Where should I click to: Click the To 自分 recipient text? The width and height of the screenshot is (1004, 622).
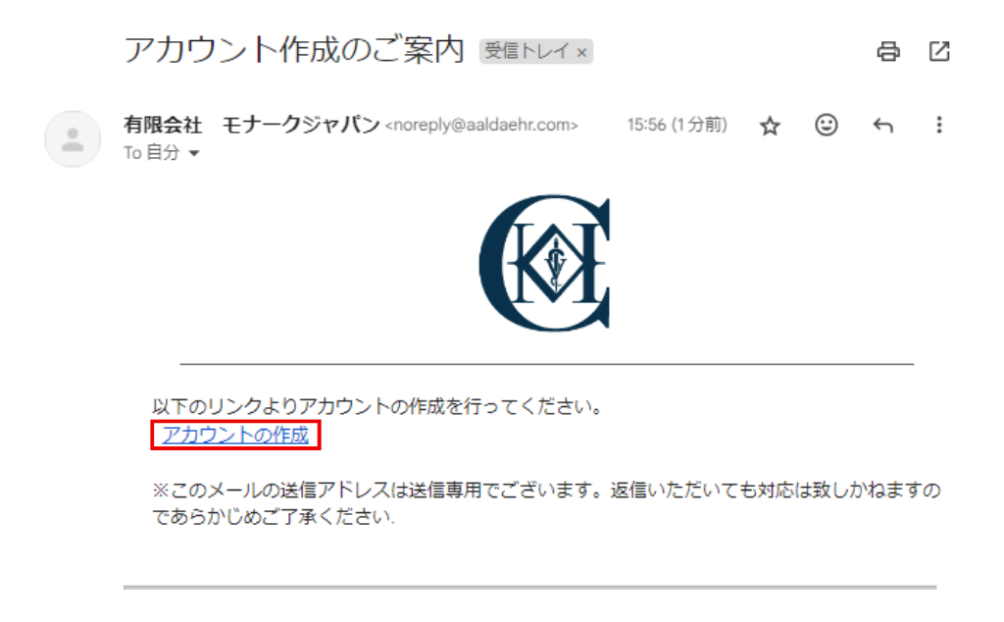[x=152, y=153]
